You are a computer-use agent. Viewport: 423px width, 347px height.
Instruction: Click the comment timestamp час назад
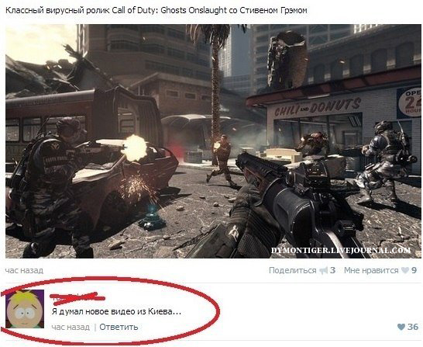click(x=70, y=327)
